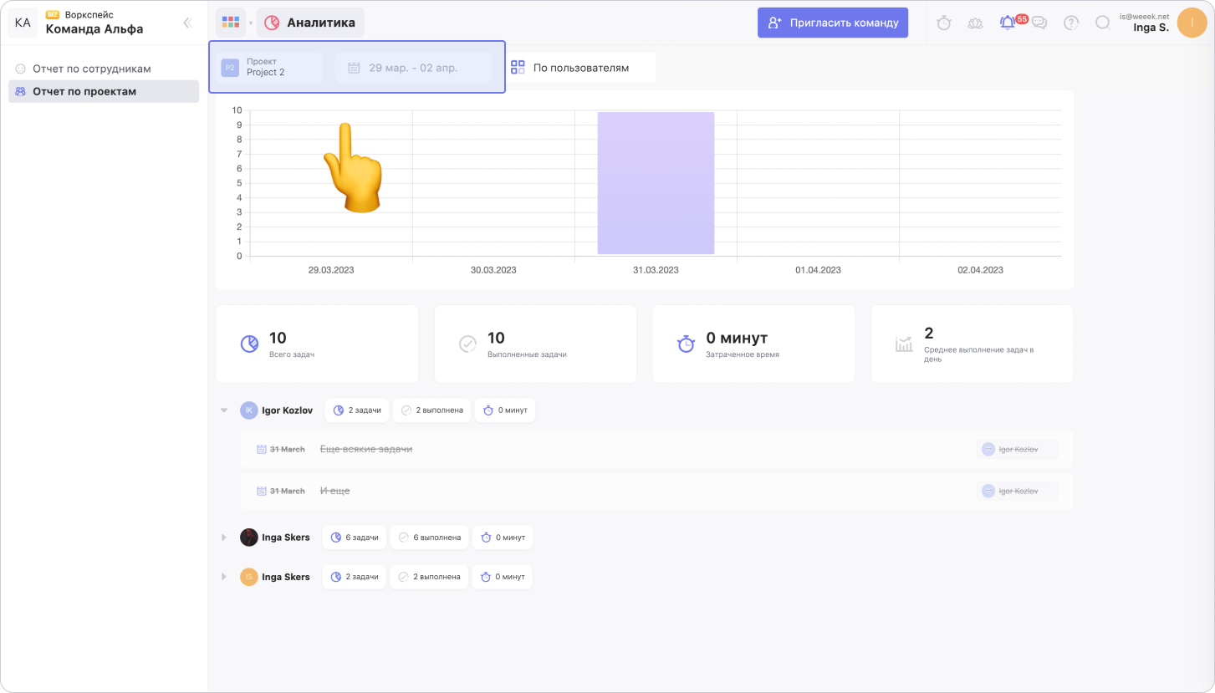The height and width of the screenshot is (693, 1215).
Task: Expand Inga Skers row with 2 задачи
Action: coord(224,577)
